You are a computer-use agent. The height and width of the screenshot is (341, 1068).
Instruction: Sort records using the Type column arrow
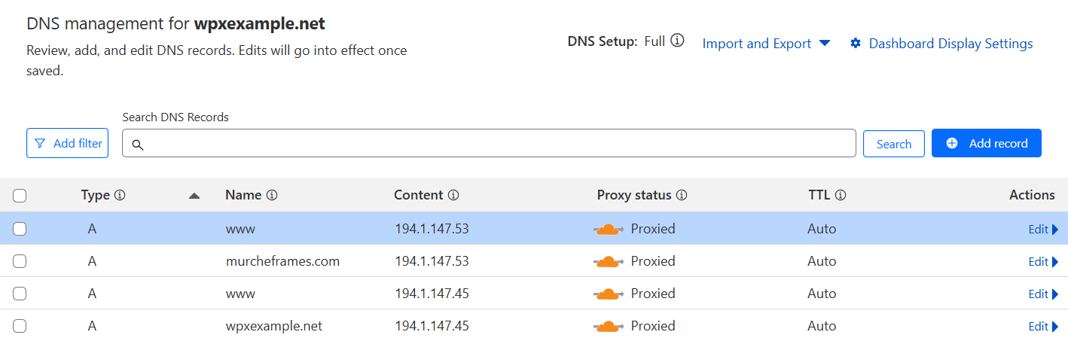[x=194, y=196]
